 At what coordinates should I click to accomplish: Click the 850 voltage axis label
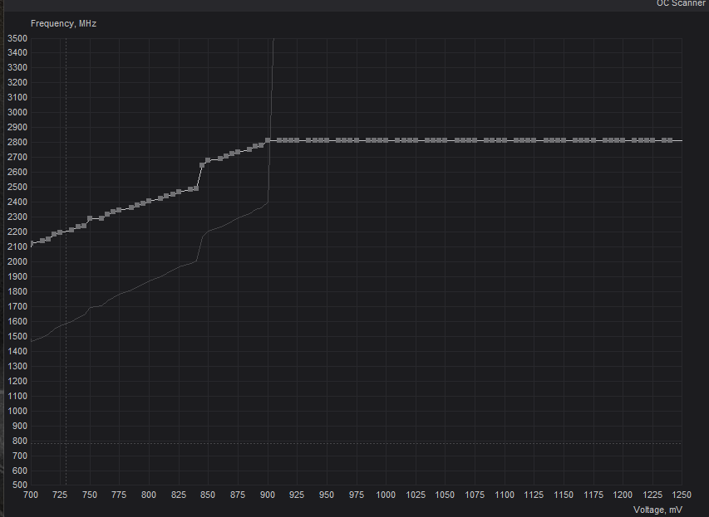(x=208, y=495)
